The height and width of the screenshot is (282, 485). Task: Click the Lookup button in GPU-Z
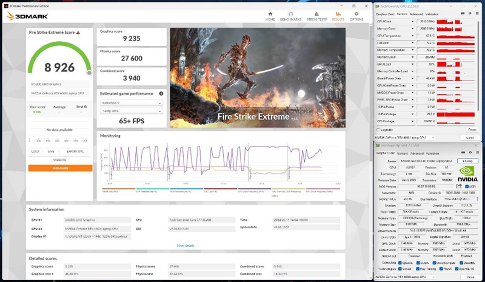(467, 161)
